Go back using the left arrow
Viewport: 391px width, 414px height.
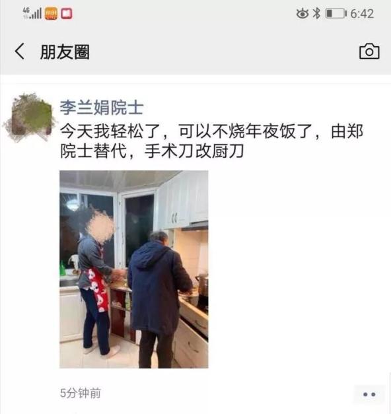pos(20,52)
